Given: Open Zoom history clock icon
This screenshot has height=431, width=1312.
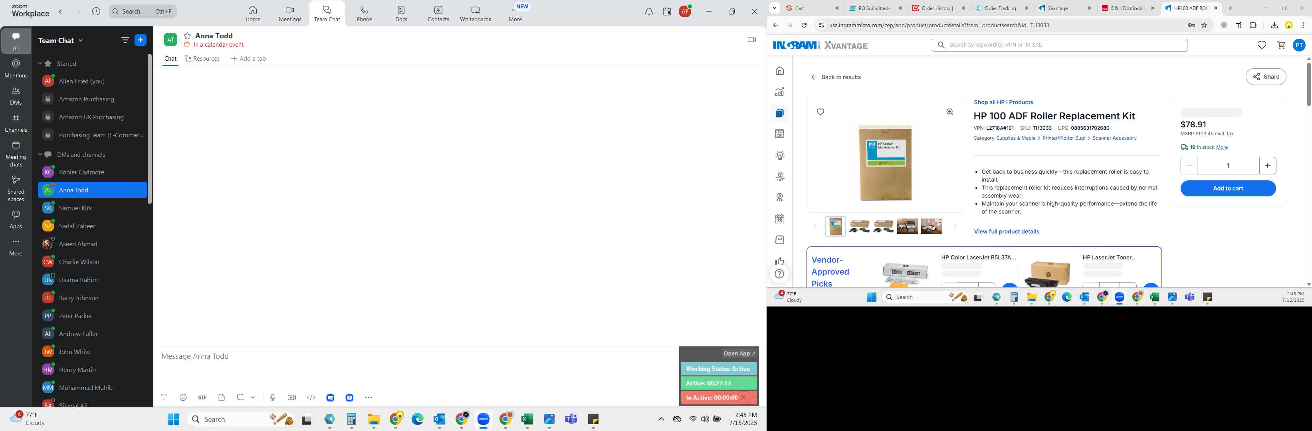Looking at the screenshot, I should [96, 11].
